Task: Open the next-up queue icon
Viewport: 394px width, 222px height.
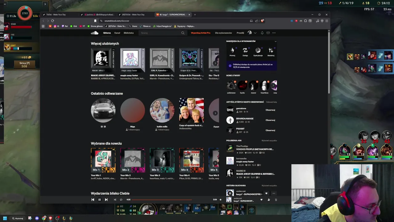Action: [x=276, y=199]
